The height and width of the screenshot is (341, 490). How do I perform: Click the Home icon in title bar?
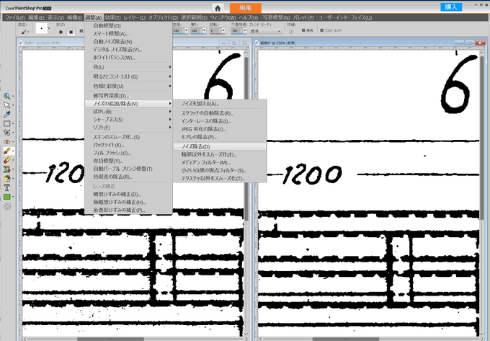click(x=218, y=8)
